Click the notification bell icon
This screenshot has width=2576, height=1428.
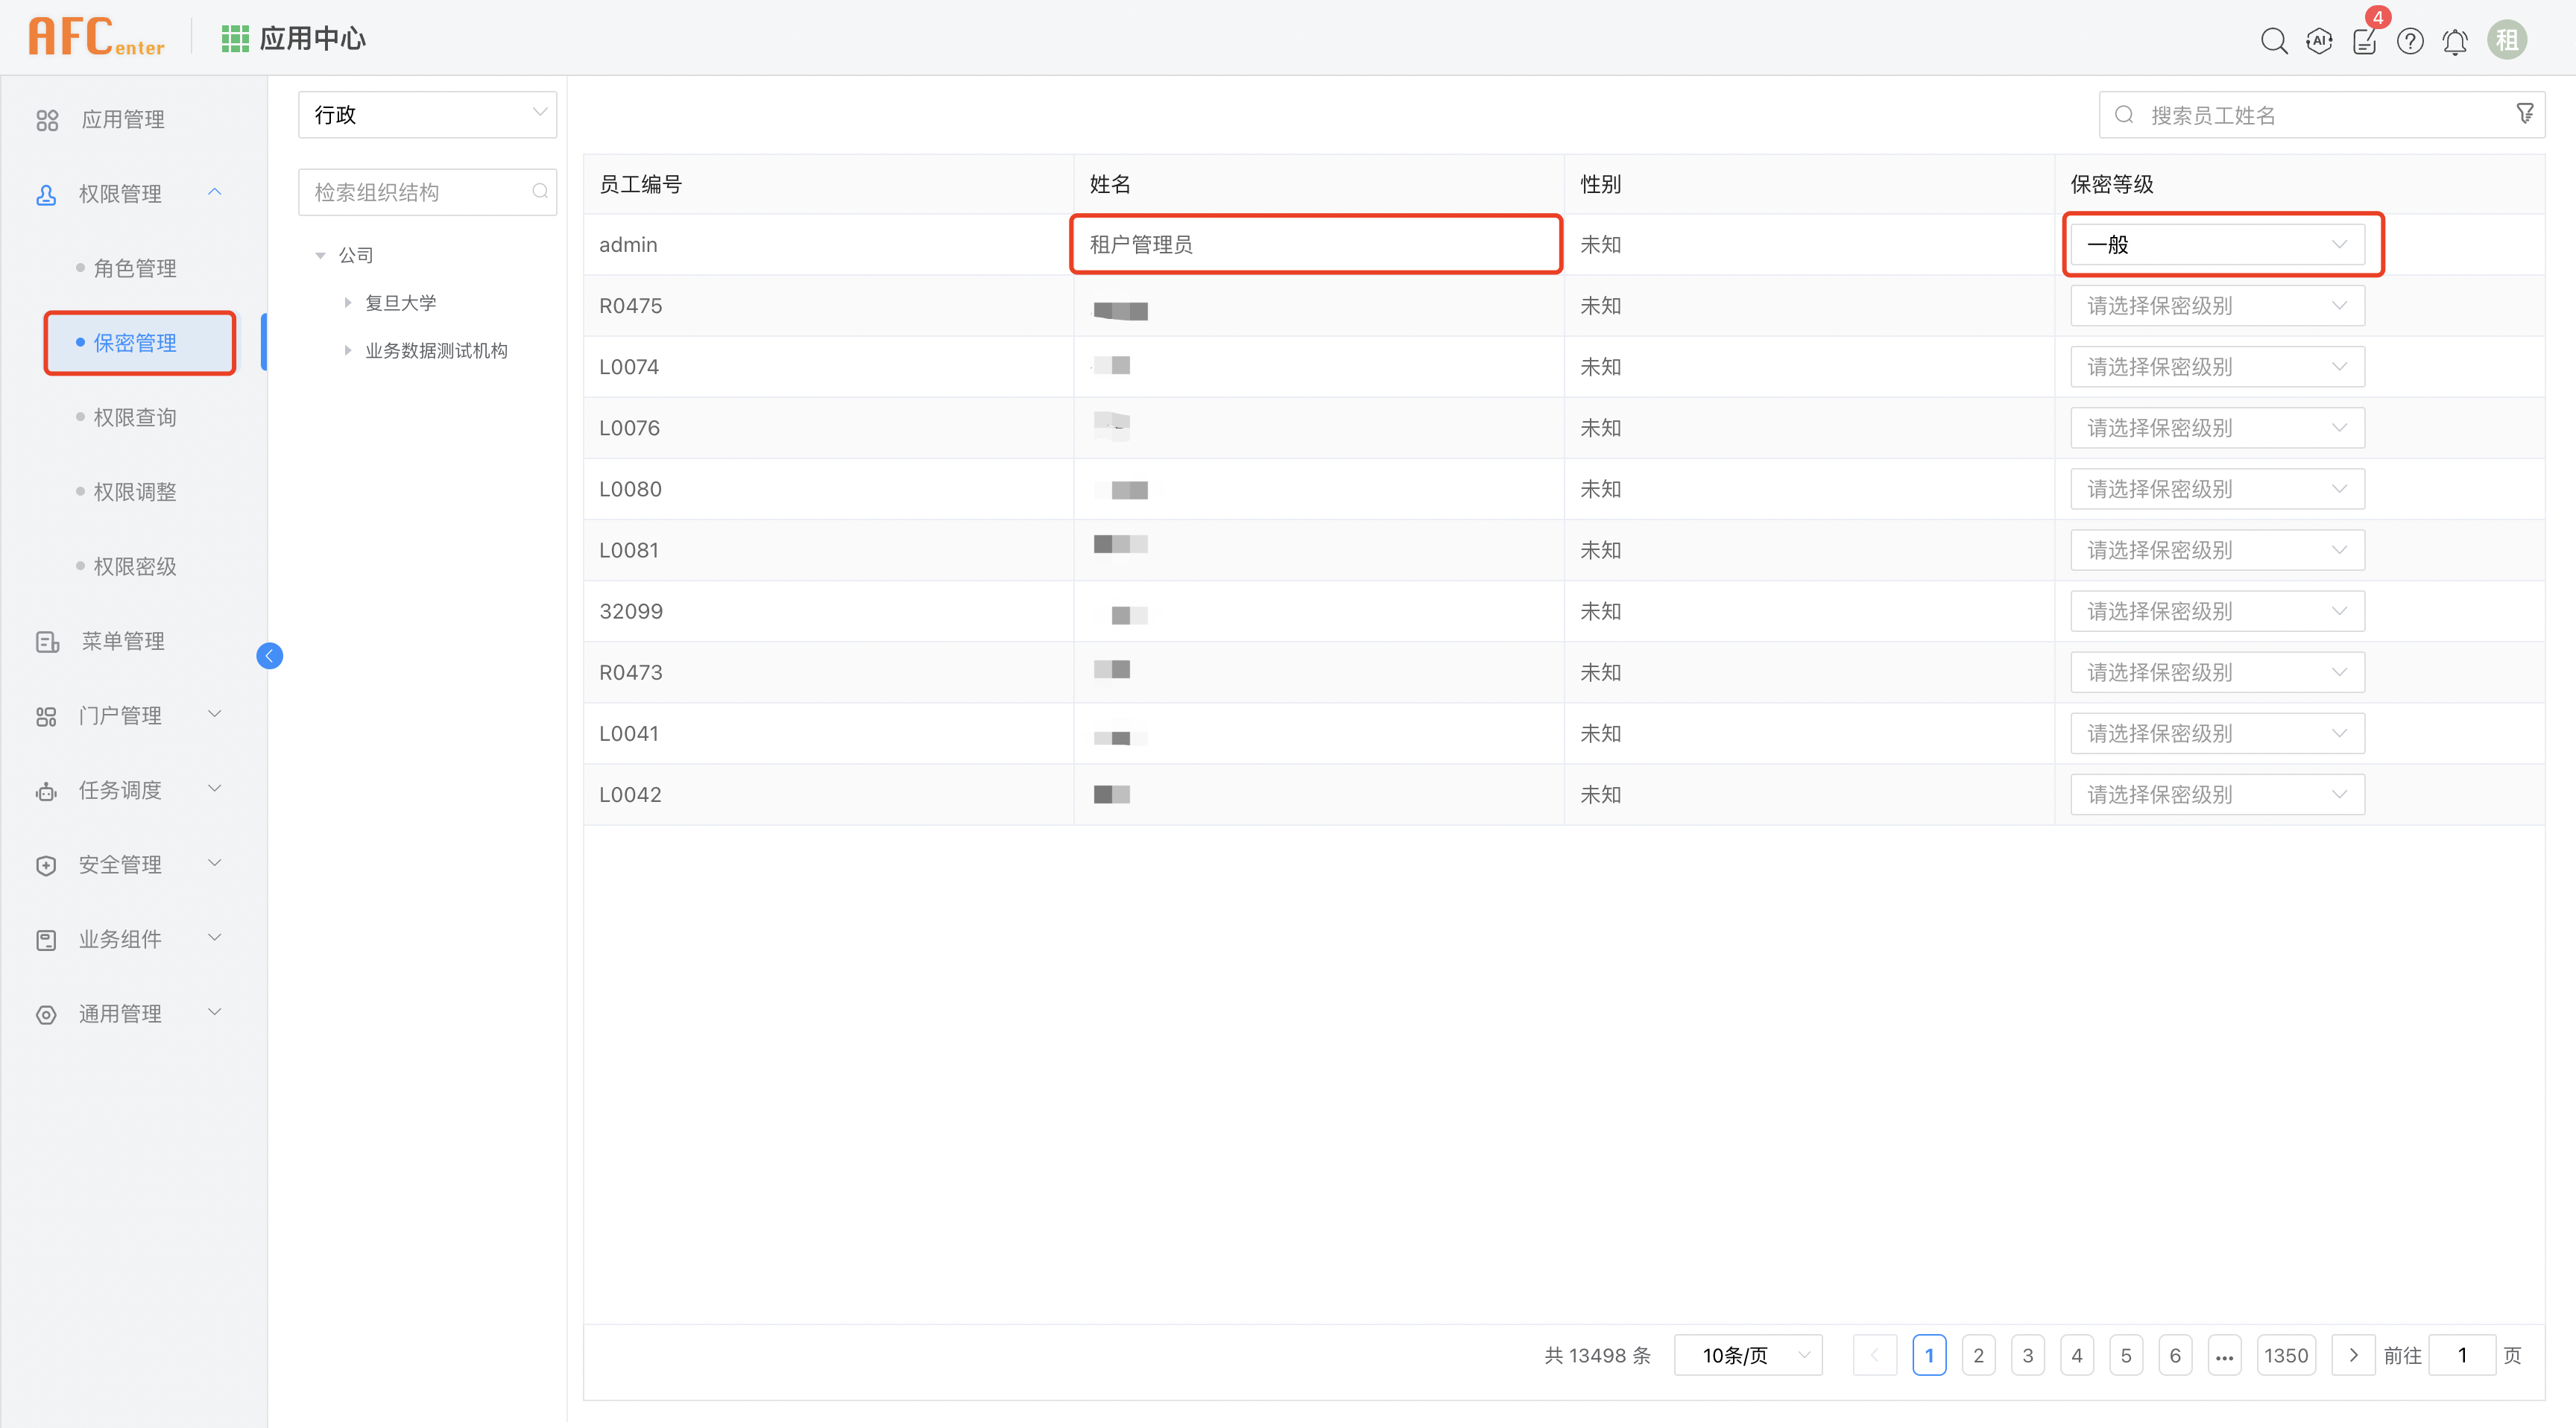(x=2455, y=40)
